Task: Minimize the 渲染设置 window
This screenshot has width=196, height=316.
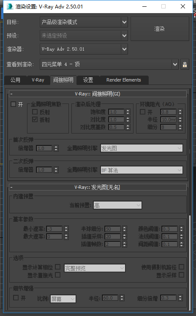Action: 144,6
